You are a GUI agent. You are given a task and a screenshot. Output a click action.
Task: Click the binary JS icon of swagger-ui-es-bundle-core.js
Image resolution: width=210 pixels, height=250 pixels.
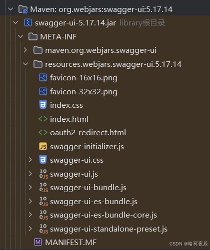[43, 215]
